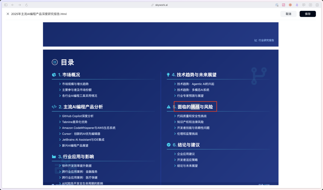Click Tabnine差异化优势 entry
This screenshot has width=323, height=190.
74,122
